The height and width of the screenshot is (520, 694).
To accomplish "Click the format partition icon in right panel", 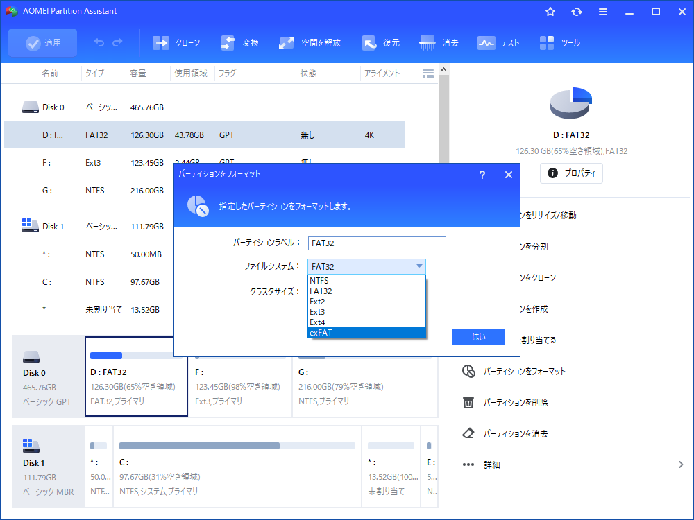I will pos(468,371).
